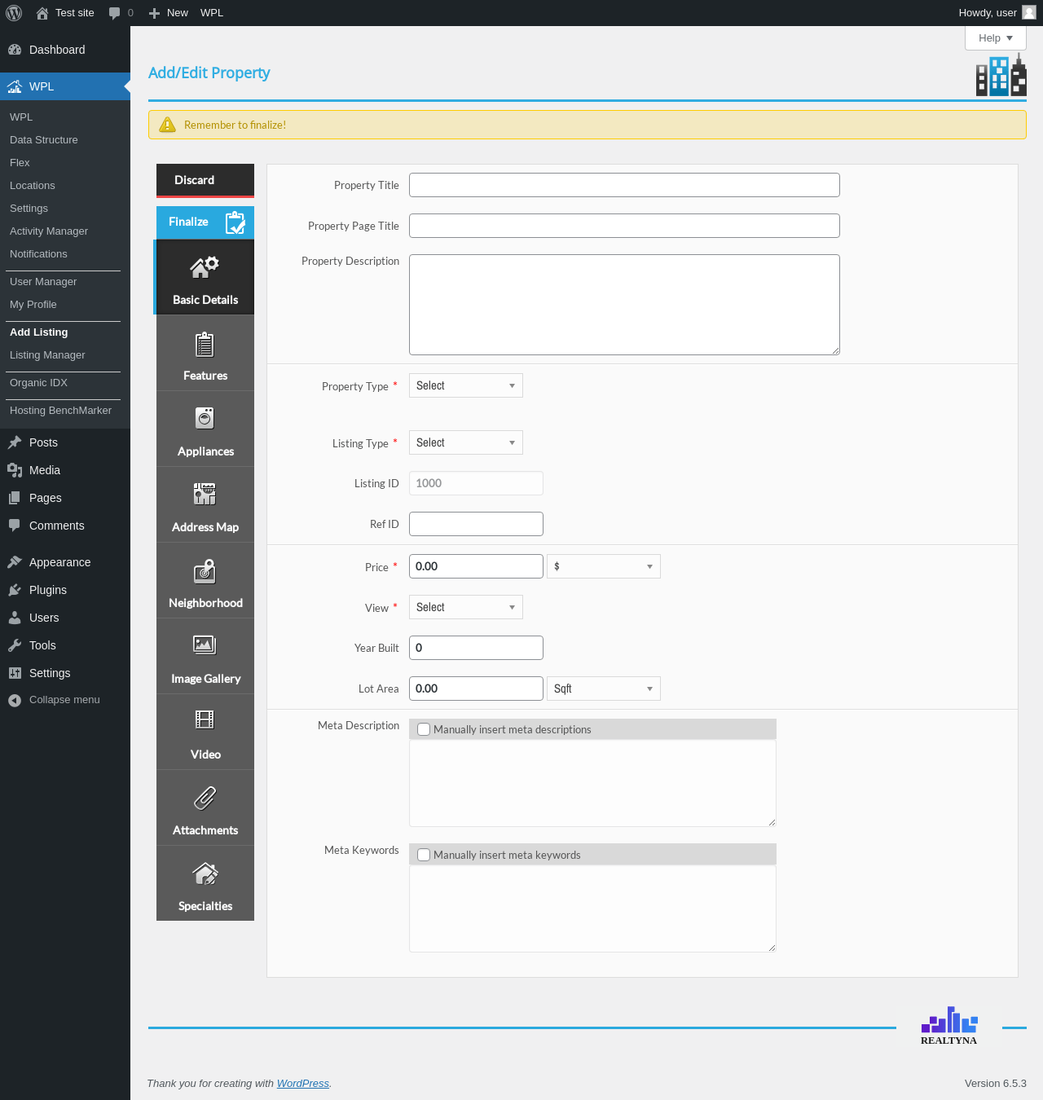
Task: Open the Features section icon
Action: tap(205, 345)
